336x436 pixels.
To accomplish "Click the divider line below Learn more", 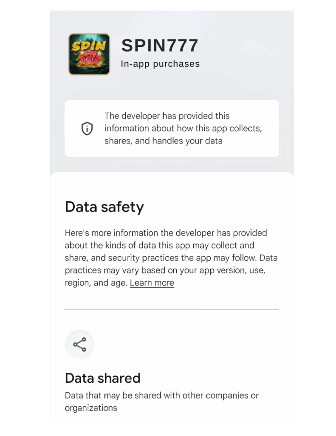I will pos(172,309).
